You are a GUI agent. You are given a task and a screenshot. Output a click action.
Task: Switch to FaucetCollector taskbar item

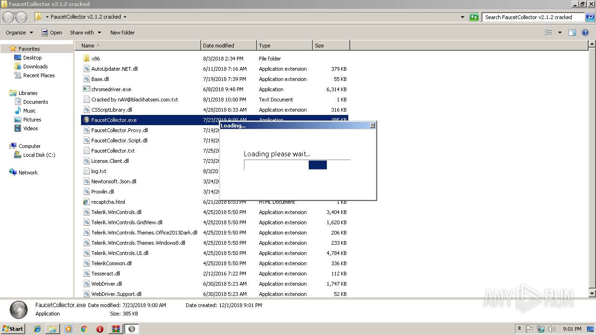(131, 329)
